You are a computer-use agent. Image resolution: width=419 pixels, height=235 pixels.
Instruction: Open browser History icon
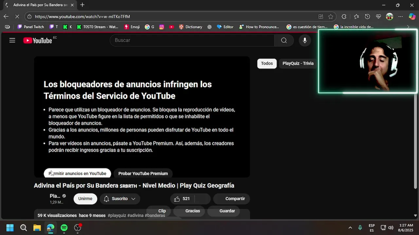pos(367,16)
